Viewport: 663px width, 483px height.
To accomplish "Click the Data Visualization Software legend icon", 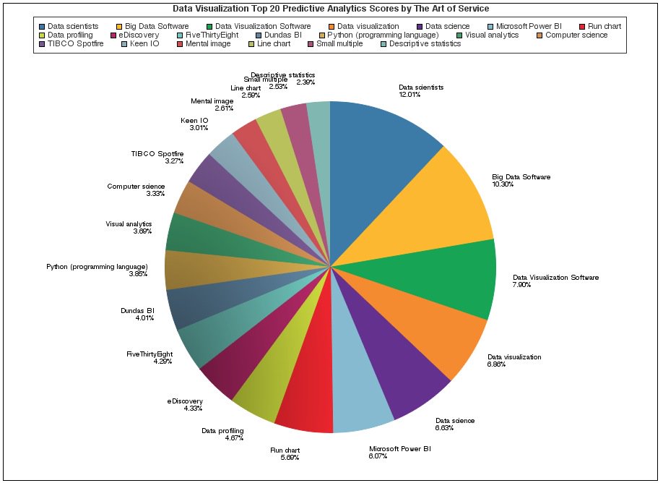I will point(210,27).
